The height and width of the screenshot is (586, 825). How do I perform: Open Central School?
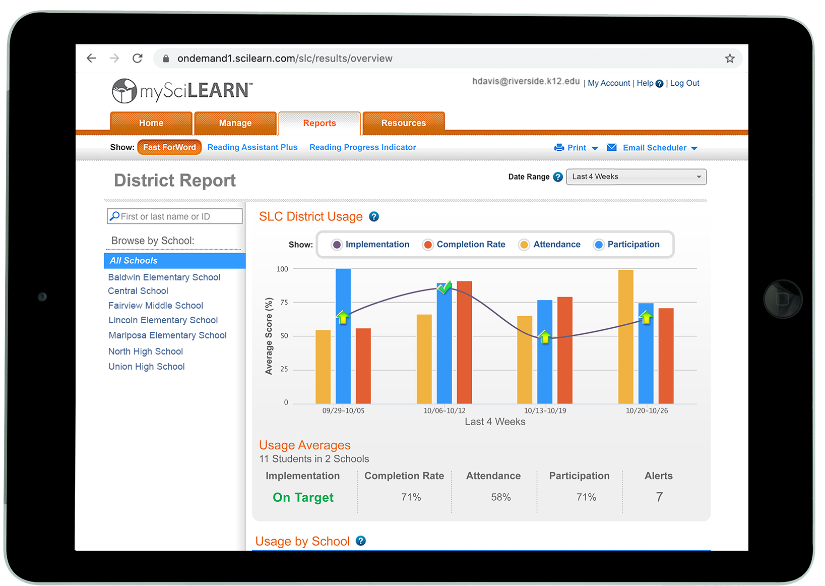pos(138,291)
